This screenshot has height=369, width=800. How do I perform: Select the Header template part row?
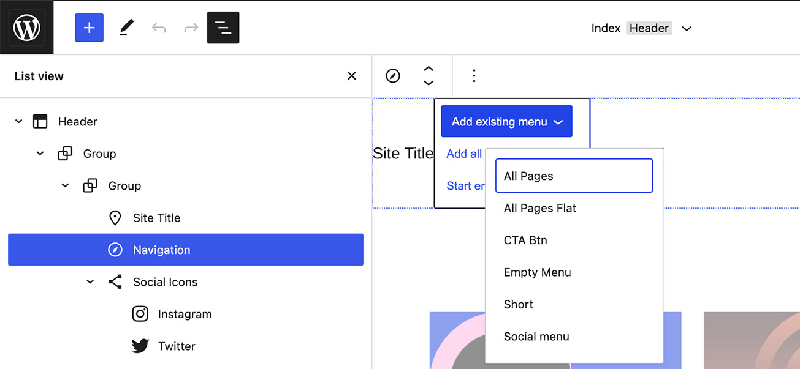click(186, 122)
